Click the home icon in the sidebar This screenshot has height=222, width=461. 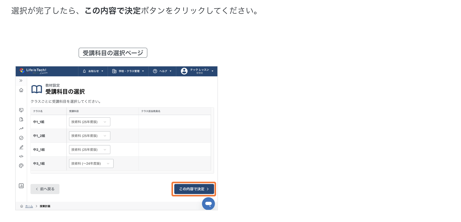click(x=21, y=90)
